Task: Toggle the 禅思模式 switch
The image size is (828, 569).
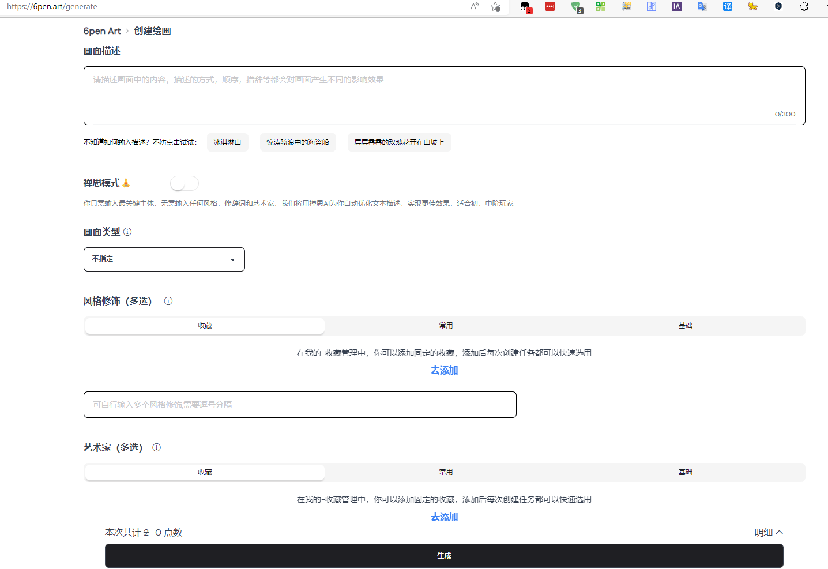Action: (185, 183)
